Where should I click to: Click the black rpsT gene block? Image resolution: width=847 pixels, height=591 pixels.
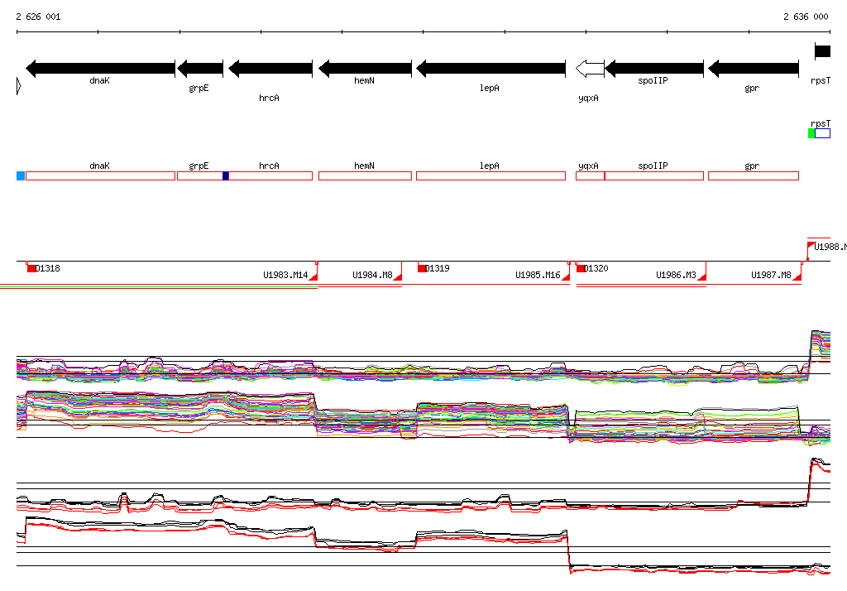click(x=823, y=51)
